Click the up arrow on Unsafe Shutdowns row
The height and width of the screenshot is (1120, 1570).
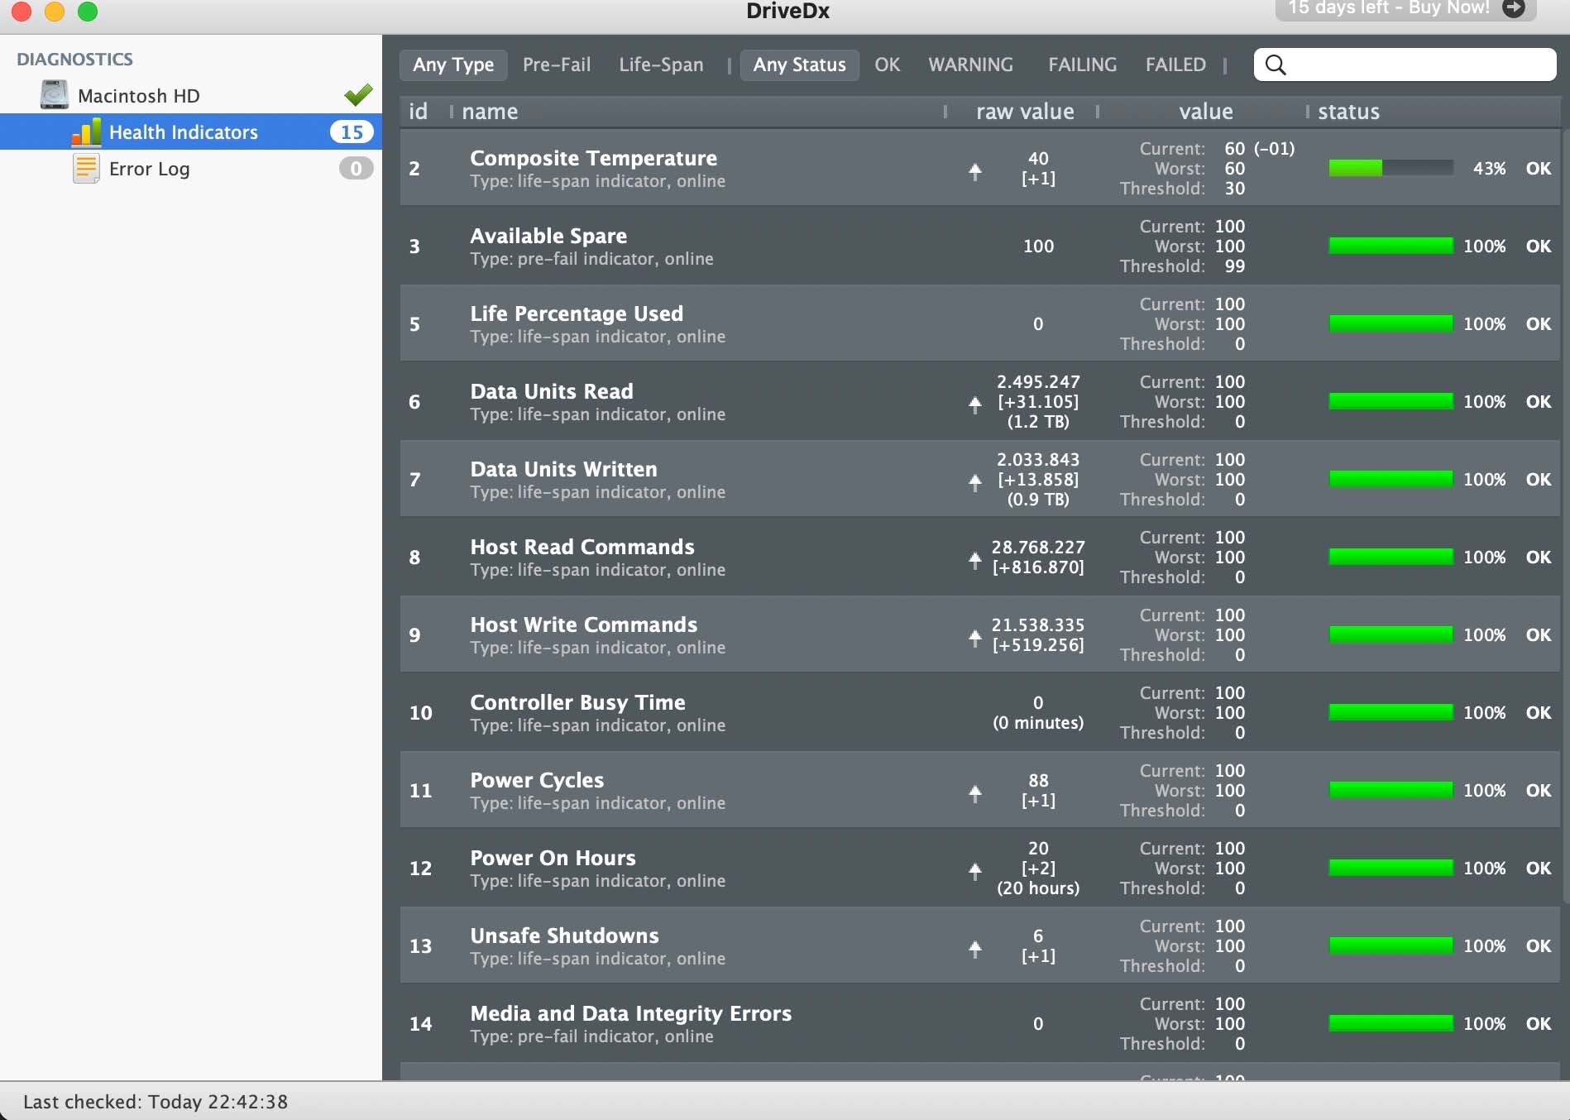pos(975,949)
